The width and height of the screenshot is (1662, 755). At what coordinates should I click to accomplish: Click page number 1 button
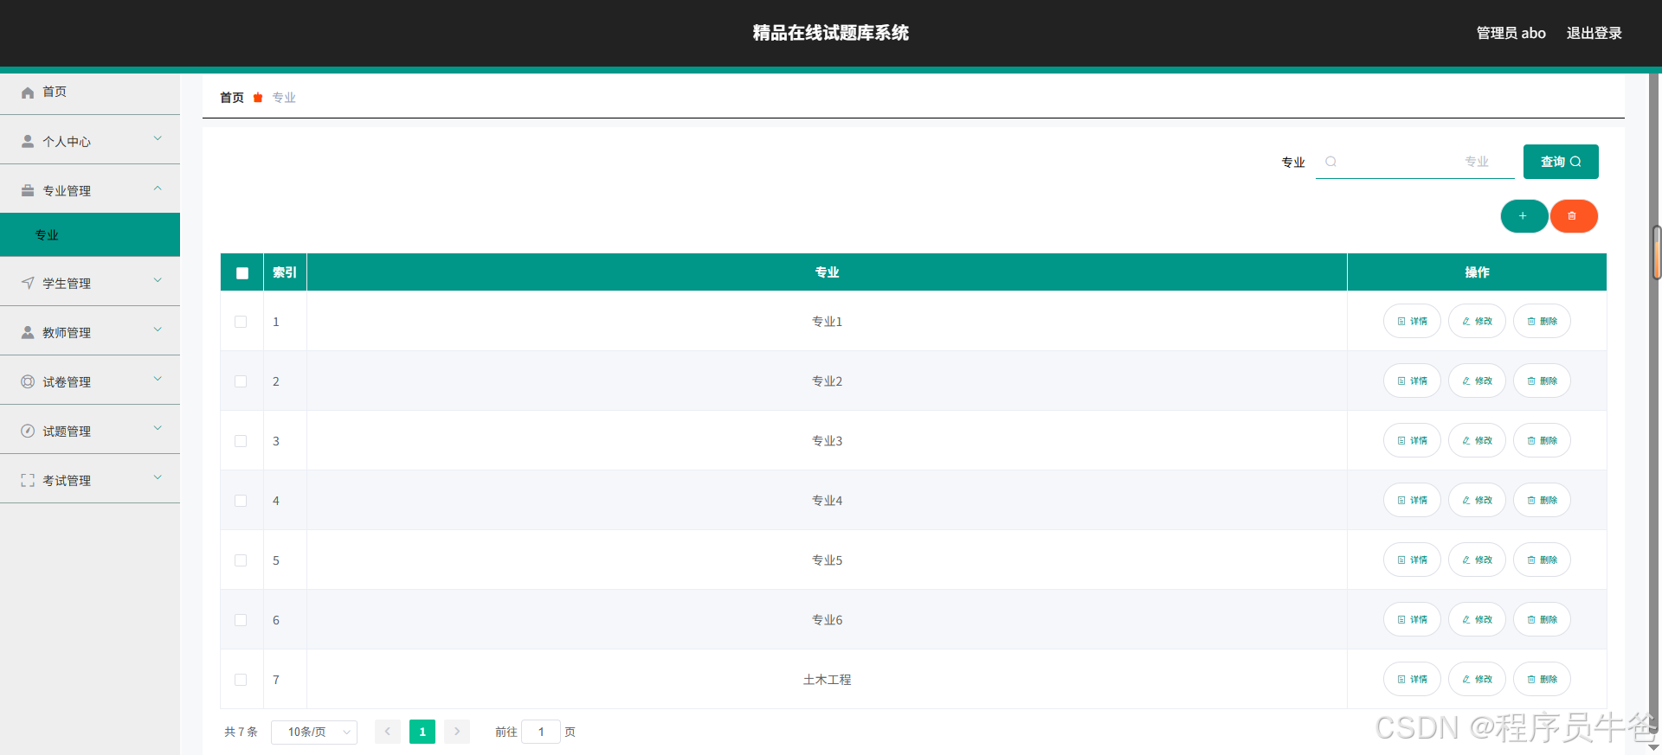(422, 732)
